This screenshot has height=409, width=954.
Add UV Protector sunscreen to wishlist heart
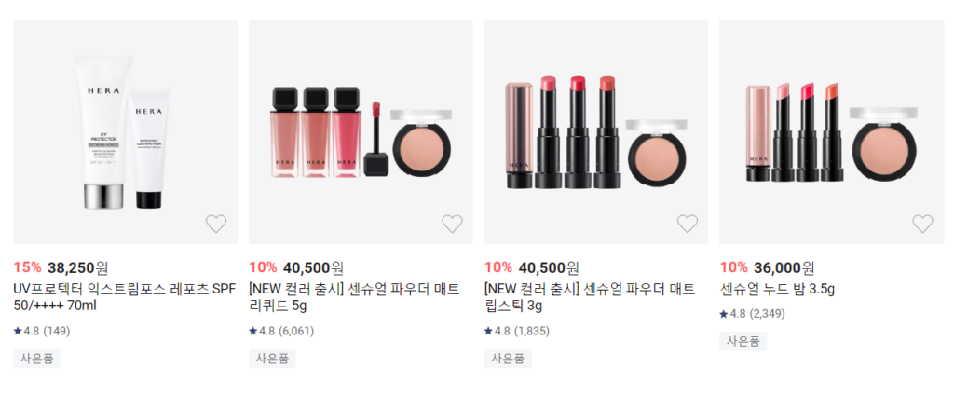click(216, 224)
